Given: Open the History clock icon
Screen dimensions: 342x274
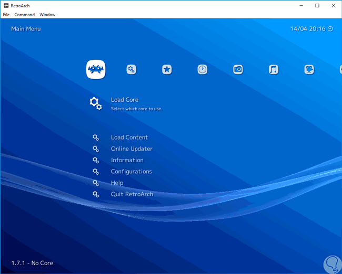Looking at the screenshot, I should point(203,69).
